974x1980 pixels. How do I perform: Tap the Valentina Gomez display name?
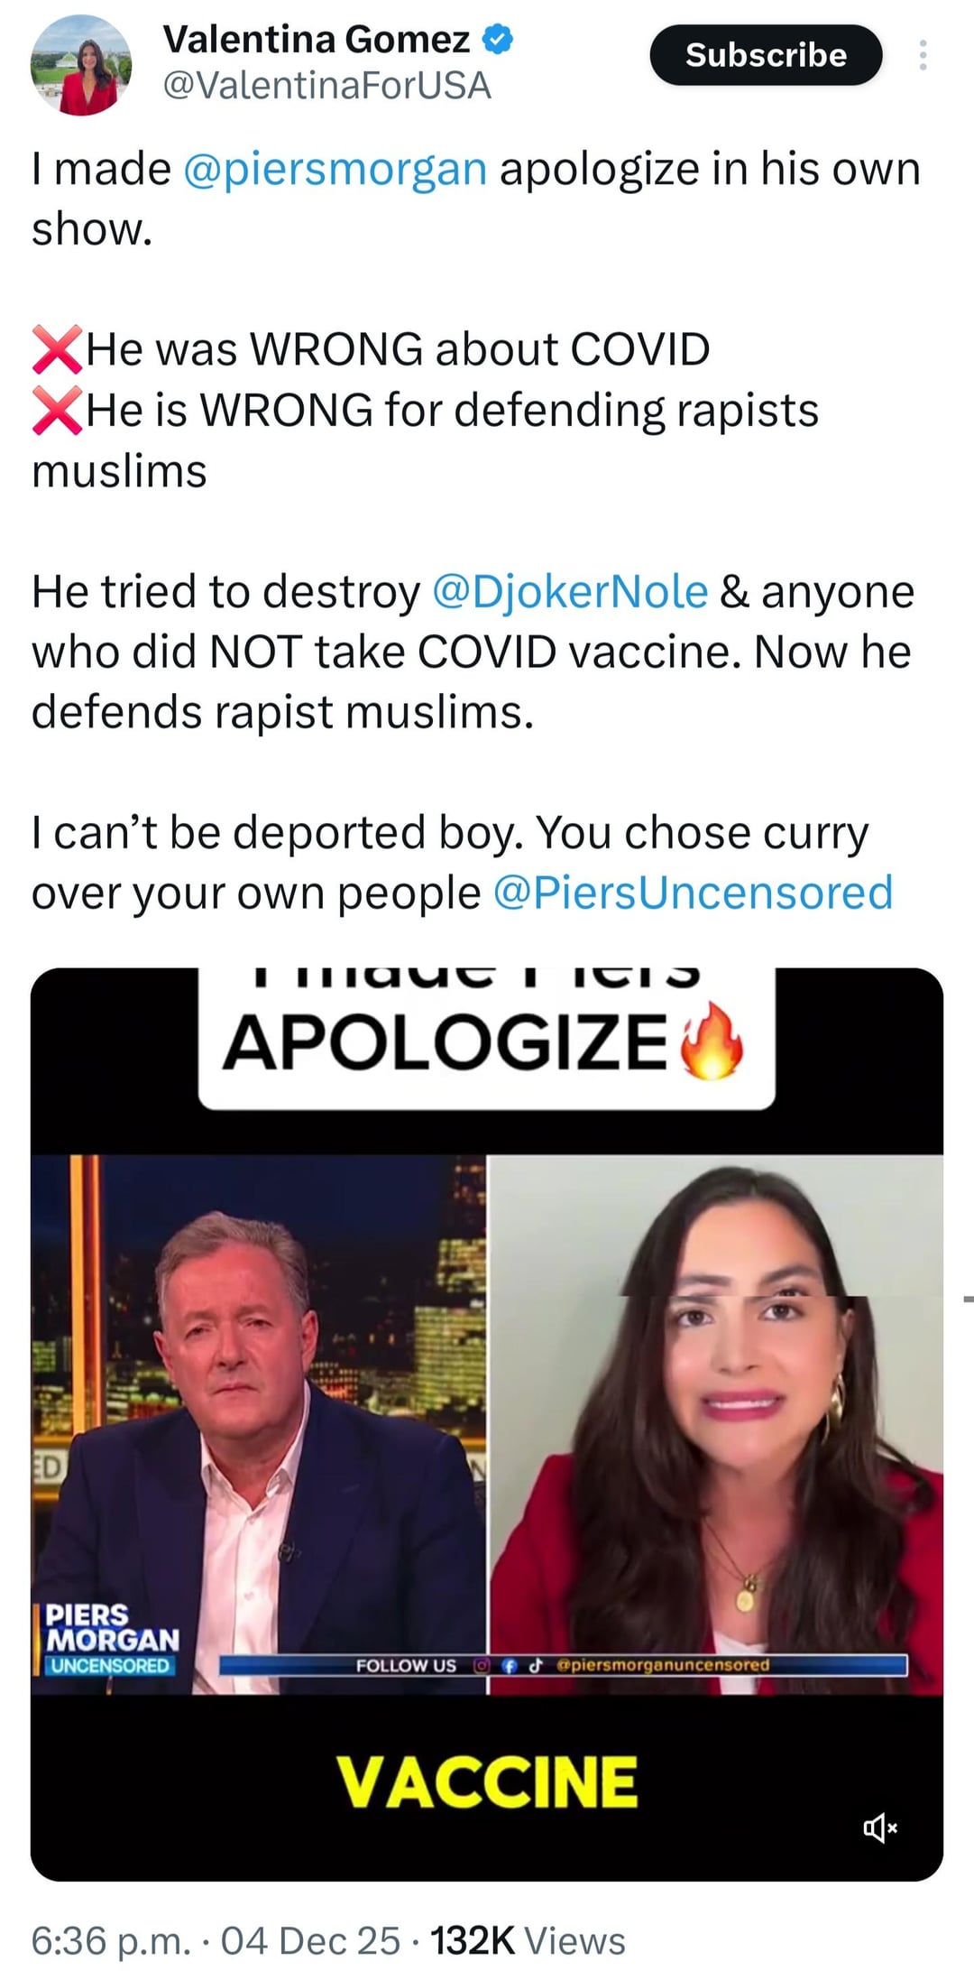pos(317,39)
